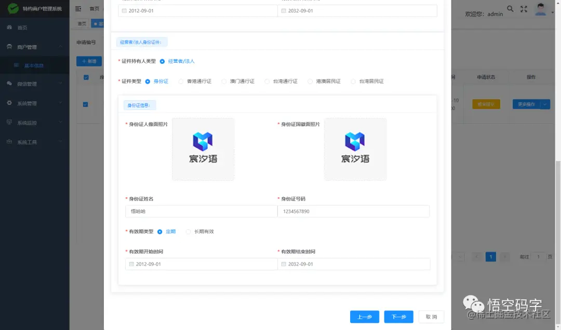Click the 系统工具 toolbox icon

9,142
